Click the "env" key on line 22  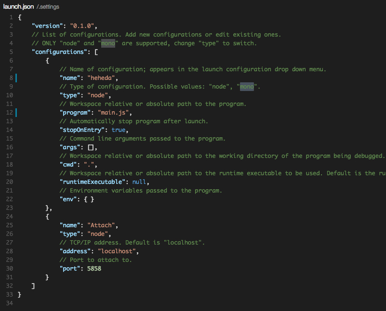click(68, 199)
